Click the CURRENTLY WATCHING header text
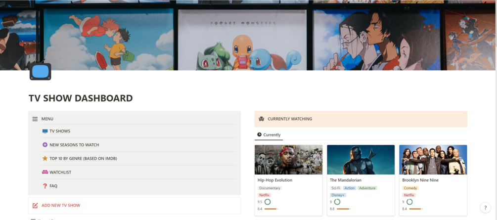This screenshot has width=497, height=220. [x=290, y=119]
